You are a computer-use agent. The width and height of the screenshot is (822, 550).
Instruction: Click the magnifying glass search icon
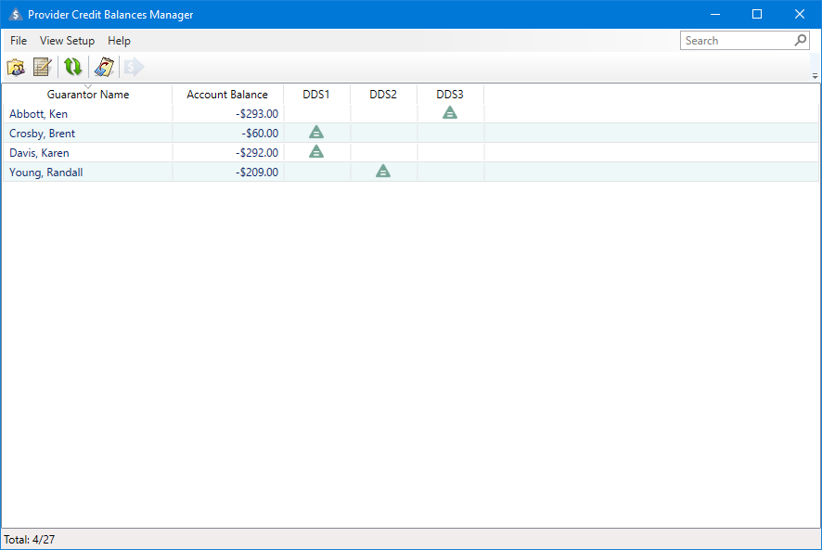click(801, 41)
